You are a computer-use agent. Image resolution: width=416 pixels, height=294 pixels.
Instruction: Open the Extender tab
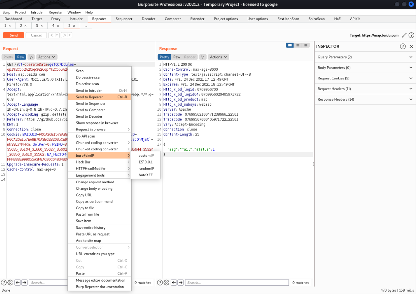pos(197,19)
